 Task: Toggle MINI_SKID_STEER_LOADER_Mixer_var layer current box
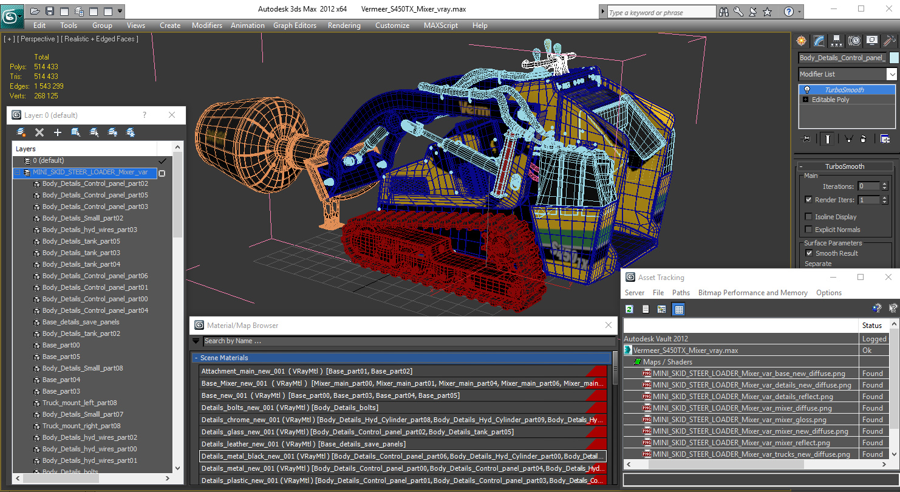point(162,173)
